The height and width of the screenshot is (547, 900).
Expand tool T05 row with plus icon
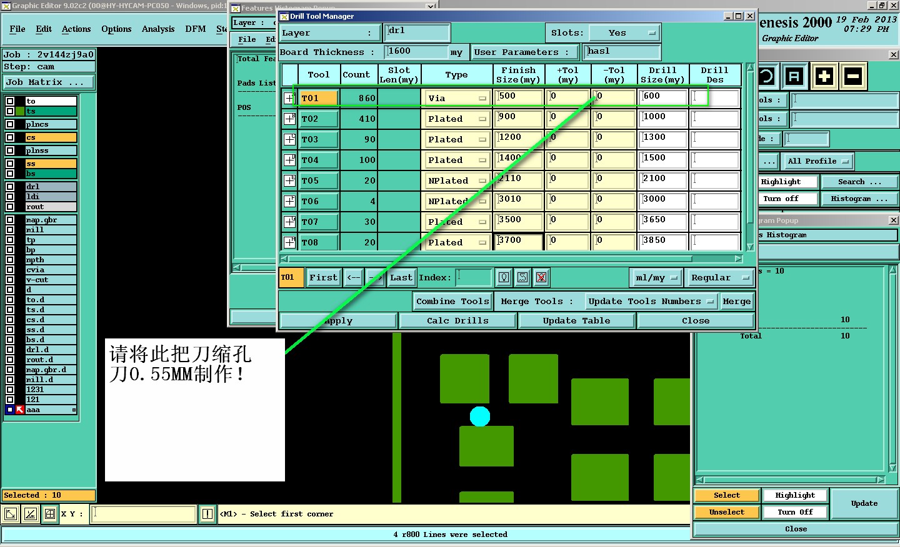pos(289,180)
